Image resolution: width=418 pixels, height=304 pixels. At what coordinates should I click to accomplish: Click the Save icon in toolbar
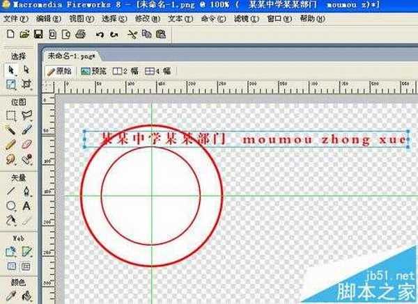coord(38,33)
